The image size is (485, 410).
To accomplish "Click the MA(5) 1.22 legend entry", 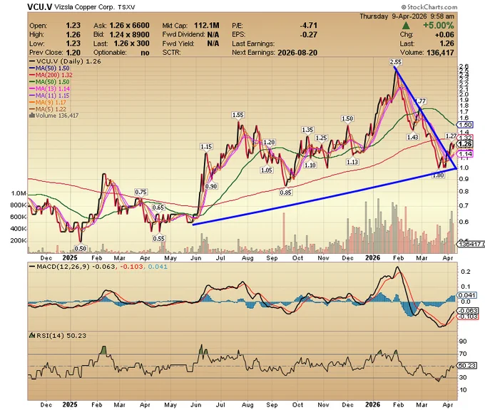I will pyautogui.click(x=48, y=109).
